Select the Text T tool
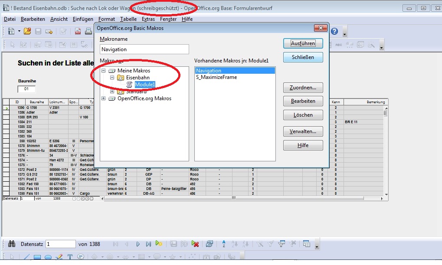This screenshot has width=442, height=265. pos(70,257)
